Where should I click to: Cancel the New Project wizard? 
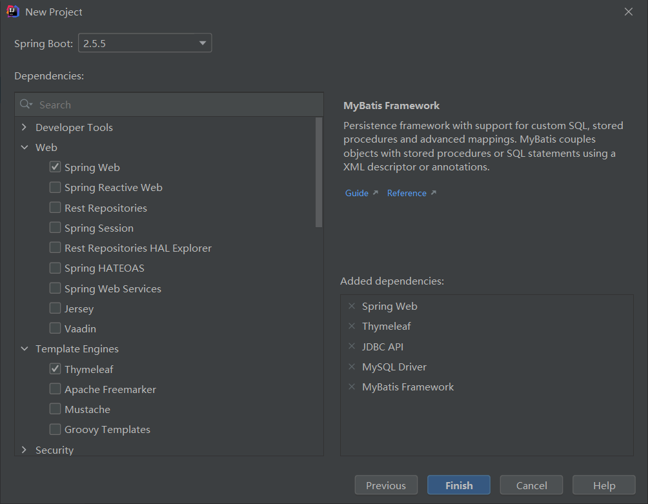point(531,485)
